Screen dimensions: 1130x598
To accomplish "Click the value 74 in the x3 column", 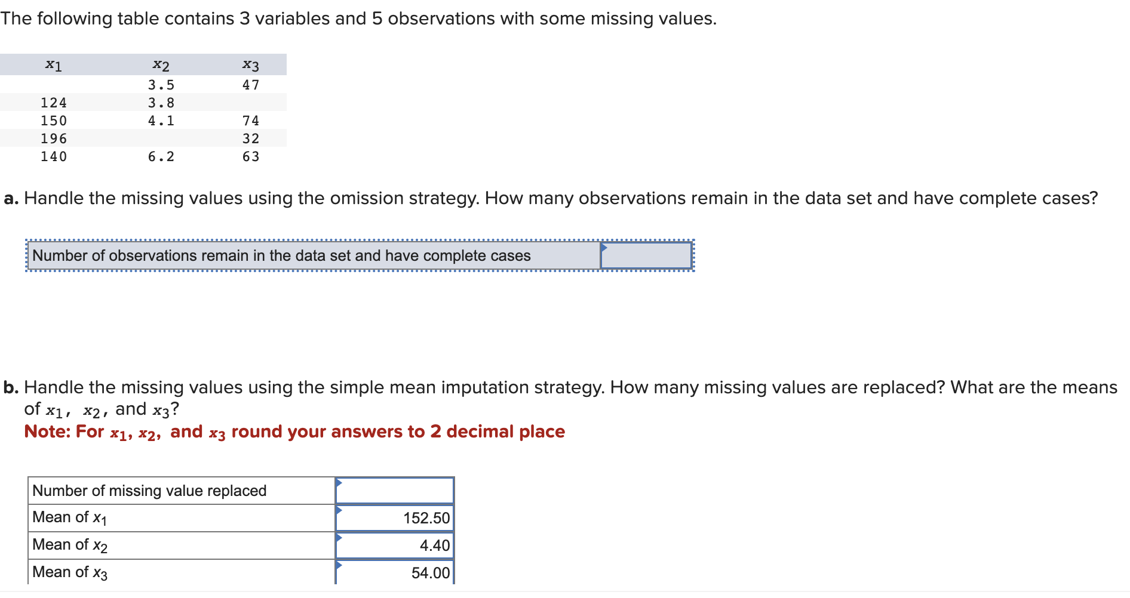I will click(x=250, y=120).
